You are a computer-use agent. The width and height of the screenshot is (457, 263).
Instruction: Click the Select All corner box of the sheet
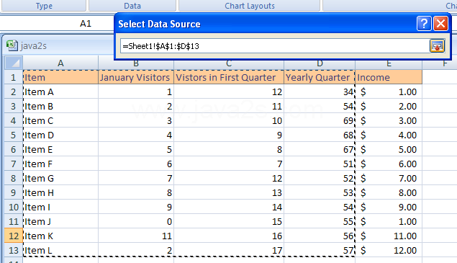tap(14, 63)
